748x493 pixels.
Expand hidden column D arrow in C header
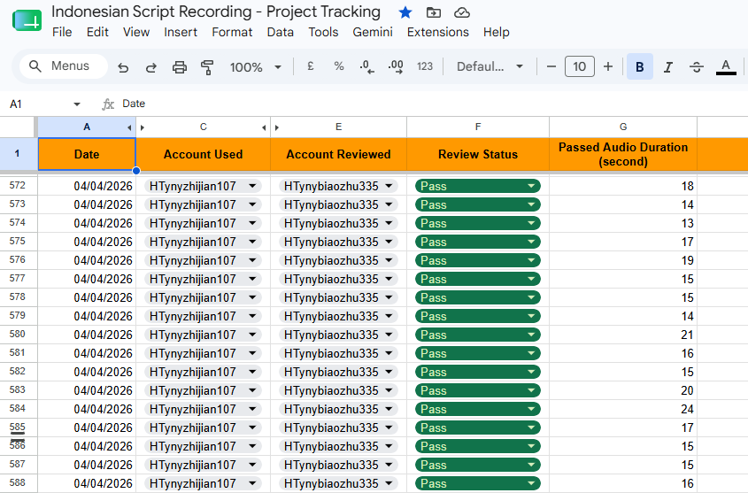[264, 127]
